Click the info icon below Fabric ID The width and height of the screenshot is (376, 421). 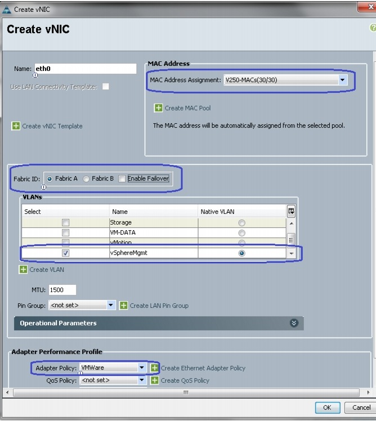pyautogui.click(x=43, y=187)
